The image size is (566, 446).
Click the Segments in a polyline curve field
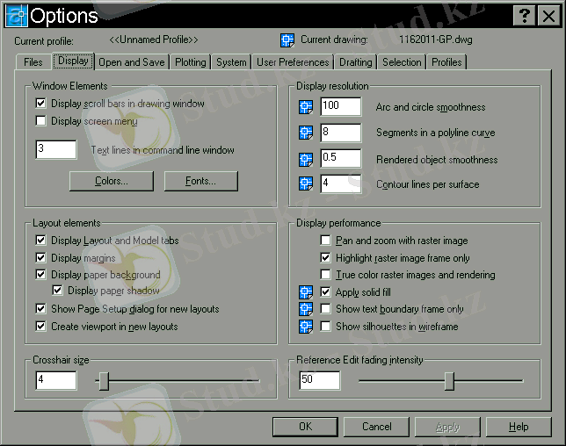(341, 133)
